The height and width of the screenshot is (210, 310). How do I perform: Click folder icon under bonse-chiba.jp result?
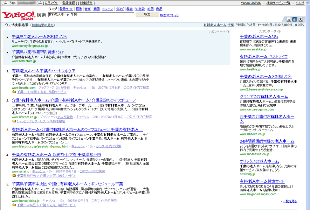pyautogui.click(x=14, y=205)
